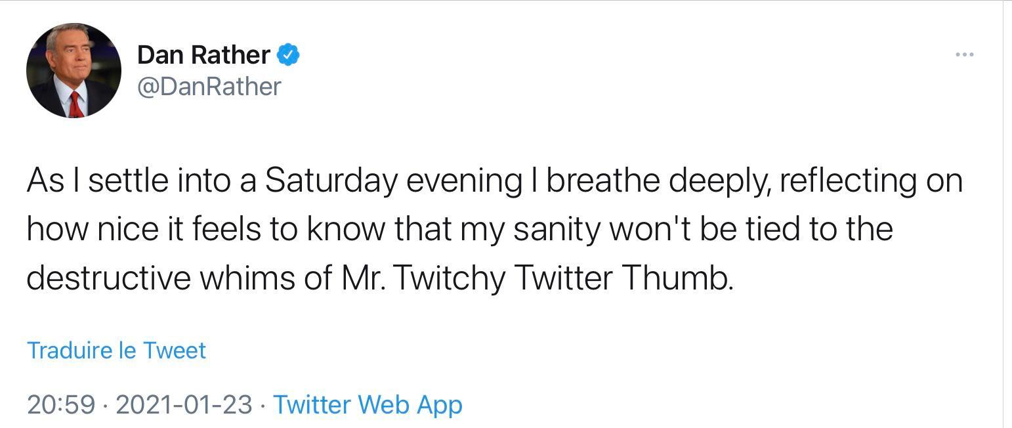Image resolution: width=1012 pixels, height=428 pixels.
Task: Click the translate link below the tweet
Action: coord(116,350)
